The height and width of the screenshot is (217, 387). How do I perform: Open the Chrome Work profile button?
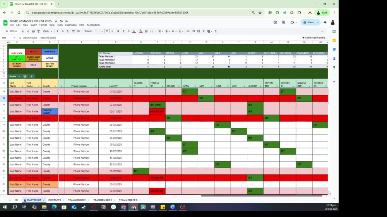coord(323,13)
